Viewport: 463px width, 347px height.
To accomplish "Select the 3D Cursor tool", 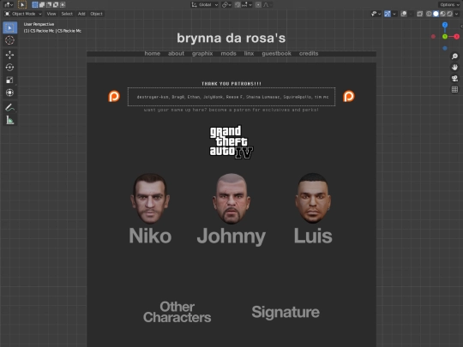I will [x=9, y=40].
